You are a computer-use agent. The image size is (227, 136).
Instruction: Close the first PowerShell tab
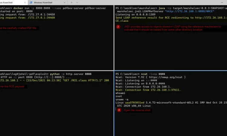tap(25, 3)
